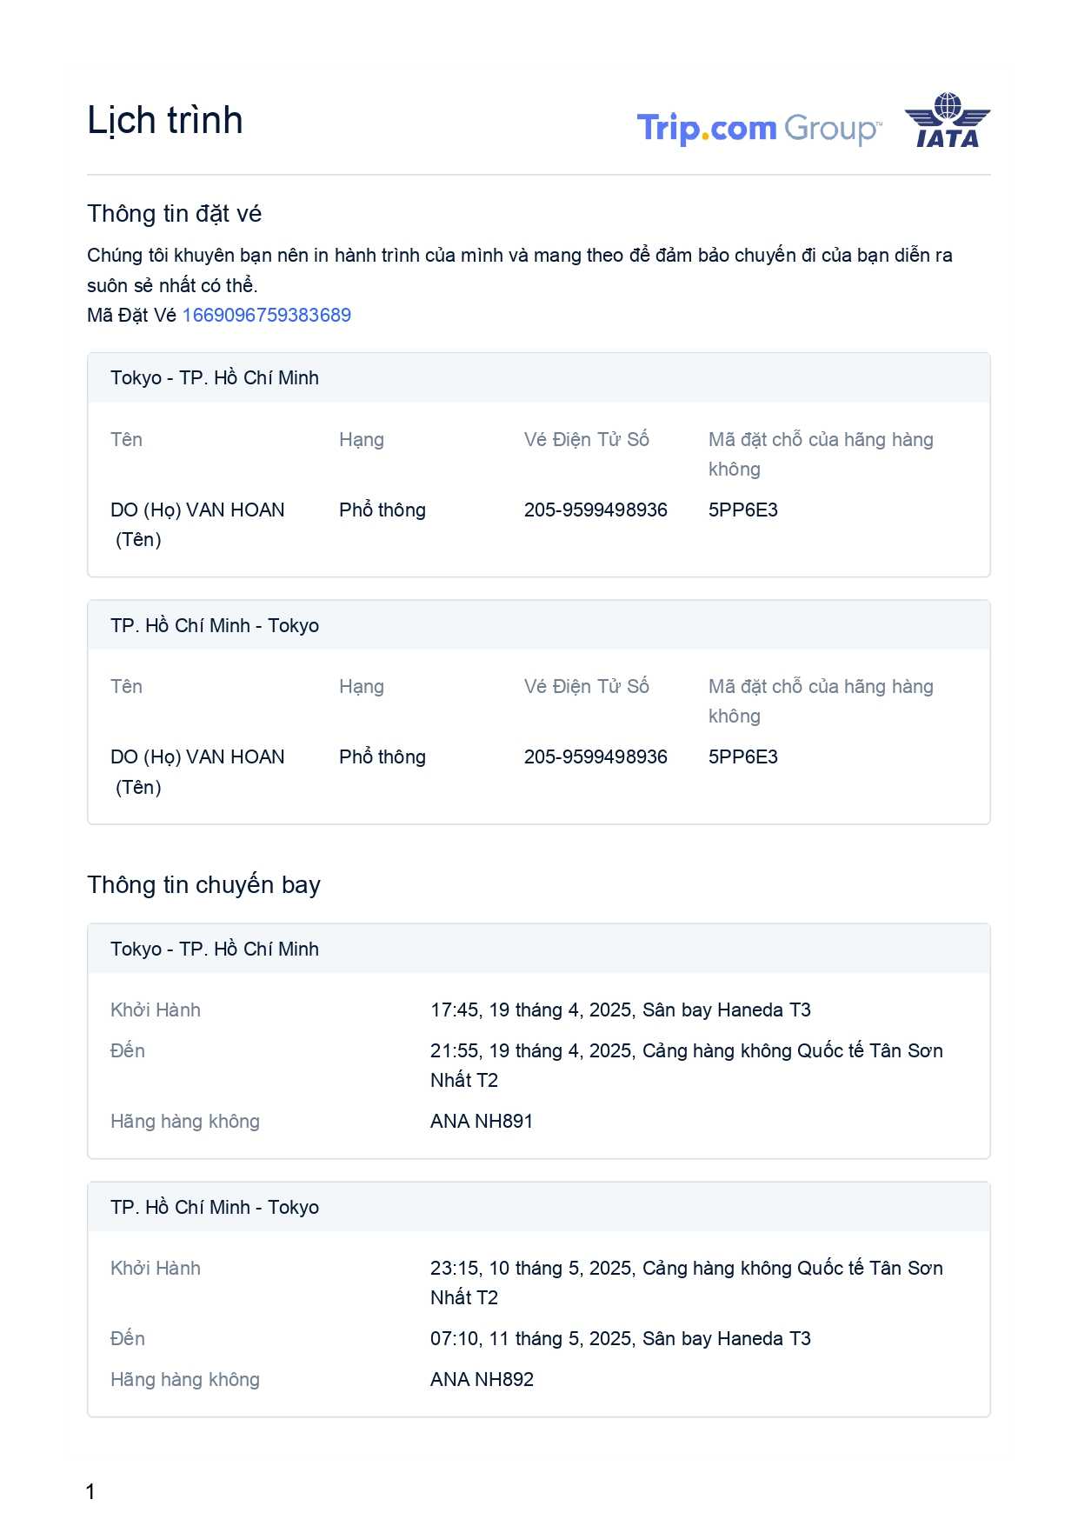Open booking number 1669096759383689 link

point(266,315)
